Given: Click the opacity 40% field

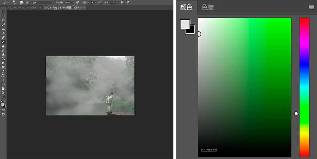Looking at the screenshot, I should tap(68, 2).
